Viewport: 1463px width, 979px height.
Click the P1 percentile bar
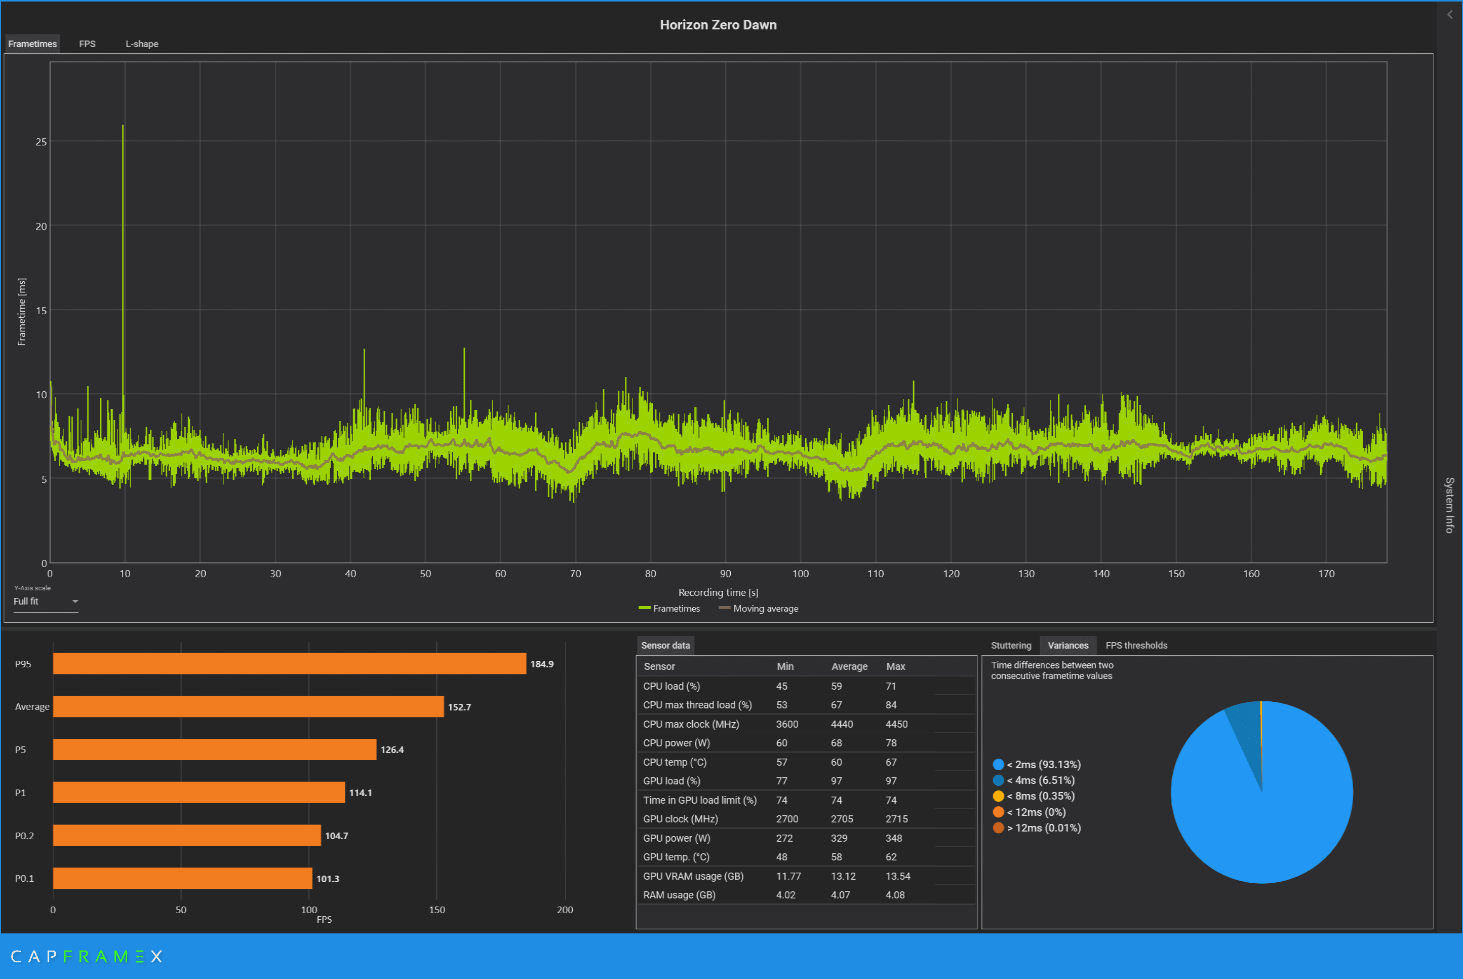pos(199,793)
